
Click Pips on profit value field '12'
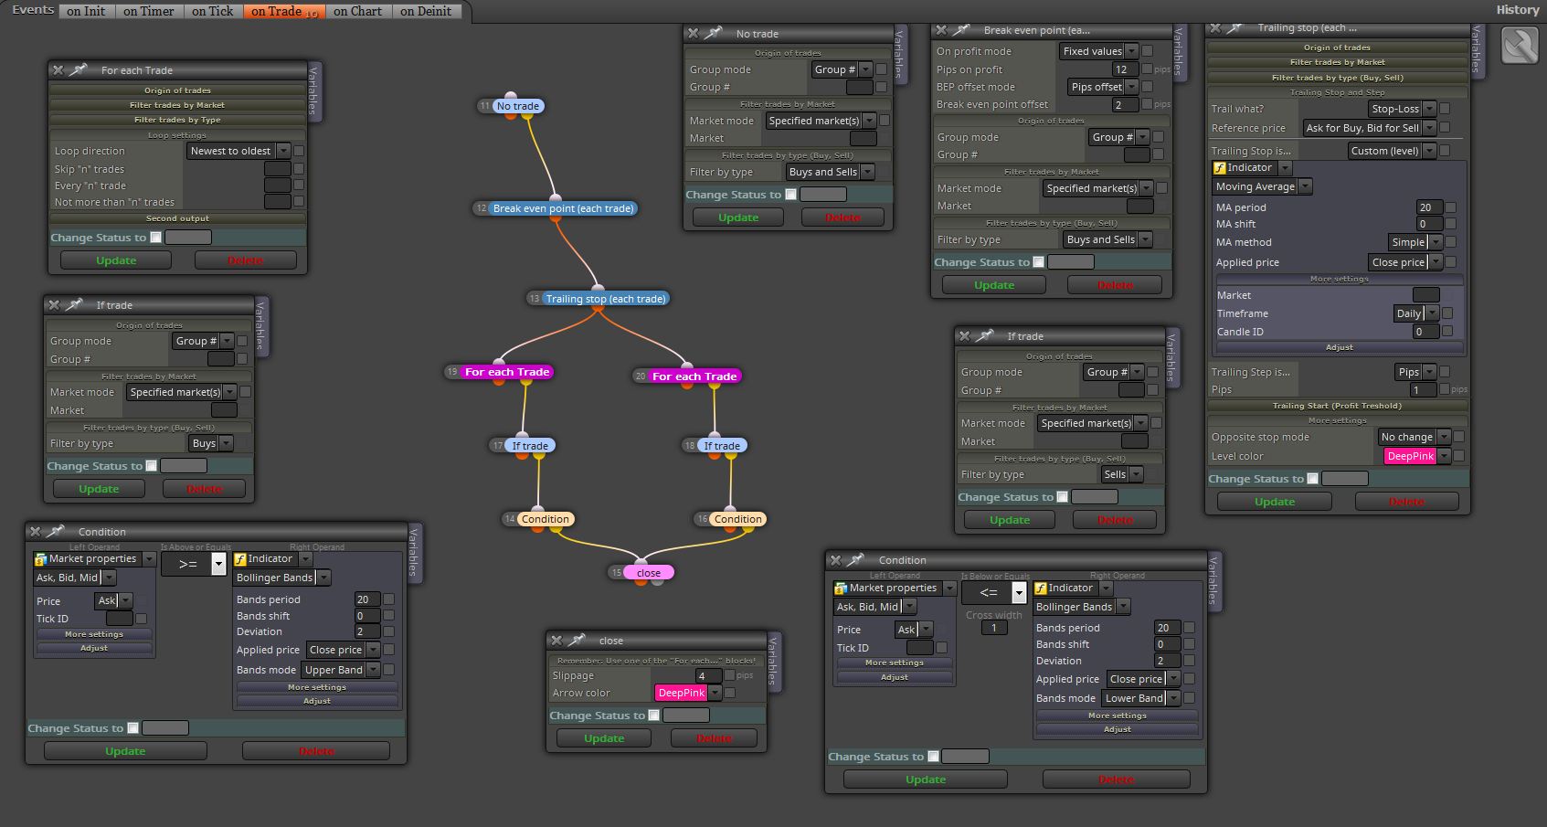(1125, 69)
